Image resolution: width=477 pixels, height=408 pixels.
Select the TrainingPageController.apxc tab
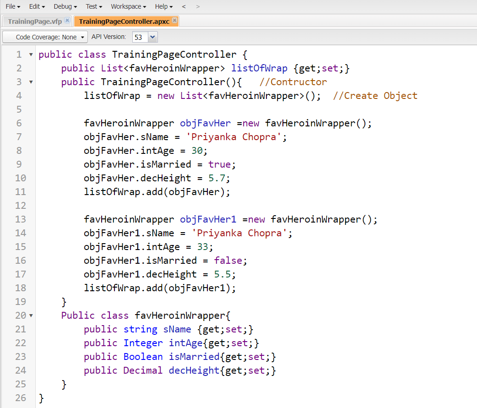(124, 22)
